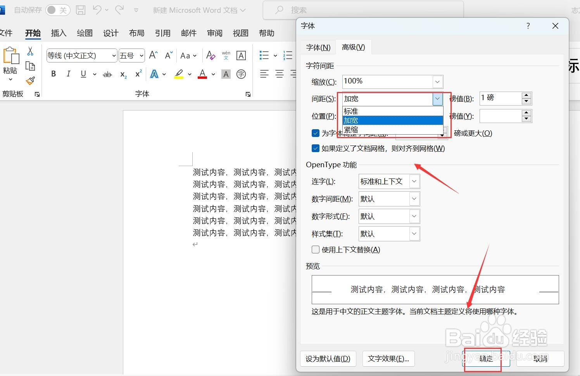
Task: Select the Format Painter tool
Action: coord(31,81)
